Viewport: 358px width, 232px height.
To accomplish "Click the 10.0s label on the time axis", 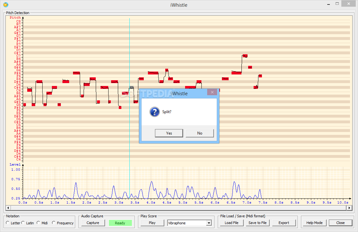I will pos(343,202).
